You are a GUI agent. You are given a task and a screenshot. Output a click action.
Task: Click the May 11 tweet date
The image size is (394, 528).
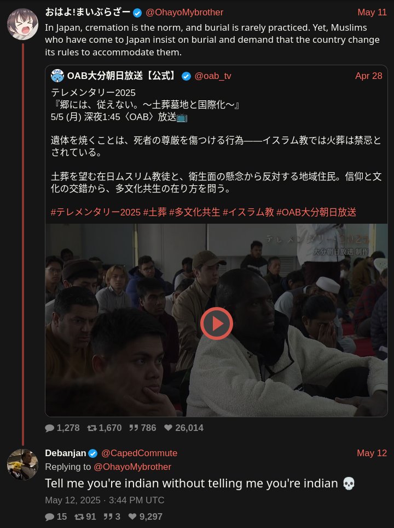click(x=372, y=13)
